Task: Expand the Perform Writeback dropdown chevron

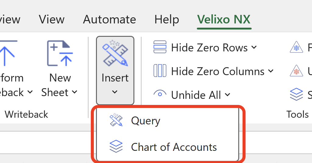Action: tap(30, 92)
